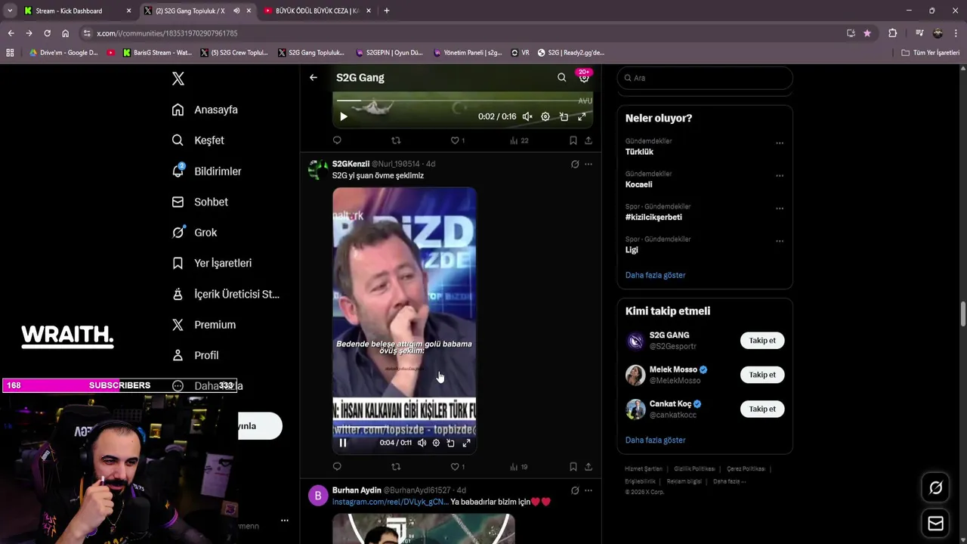Share S2GKenzii post

(x=589, y=467)
